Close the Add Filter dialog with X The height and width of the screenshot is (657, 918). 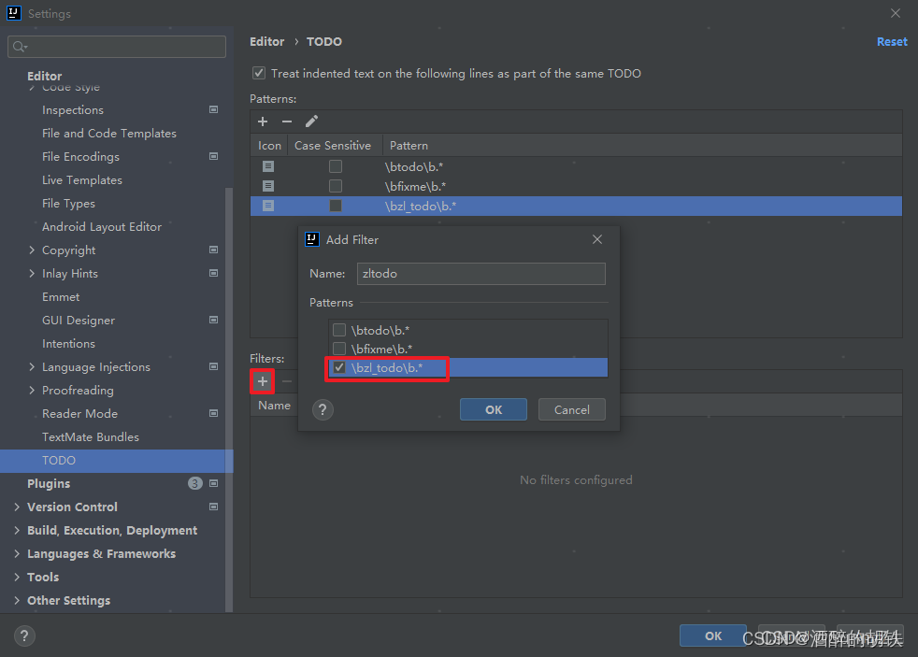coord(597,239)
